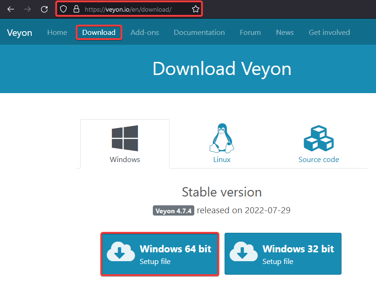Bookmark page with the star icon
The image size is (376, 284).
196,9
